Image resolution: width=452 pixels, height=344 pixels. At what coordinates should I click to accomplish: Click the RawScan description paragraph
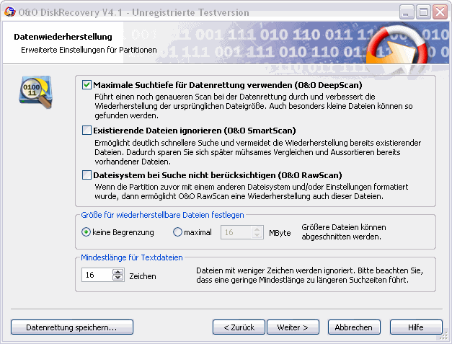pyautogui.click(x=251, y=191)
